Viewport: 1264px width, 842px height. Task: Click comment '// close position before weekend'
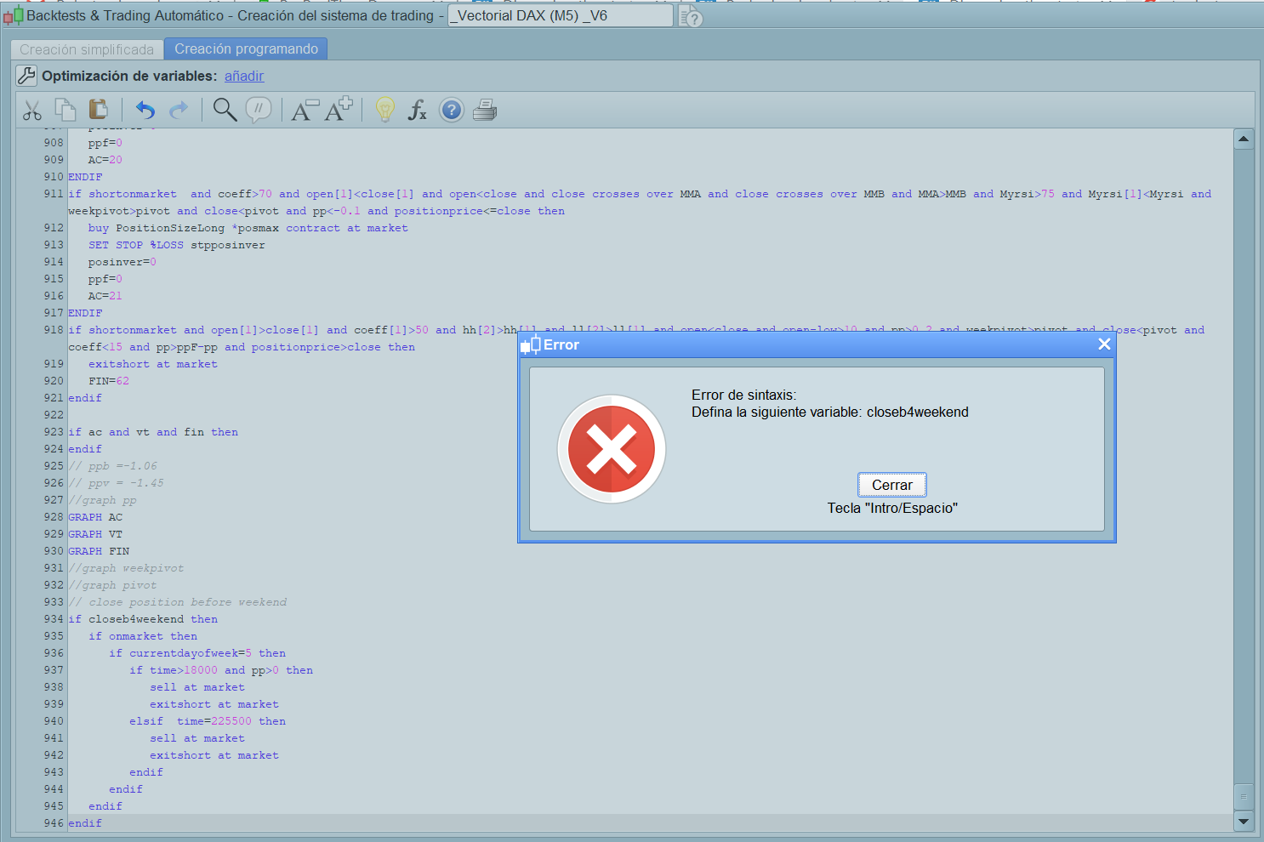coord(178,602)
